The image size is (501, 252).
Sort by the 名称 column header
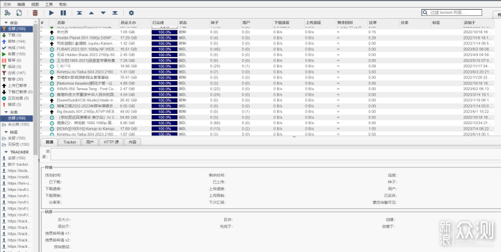coord(87,23)
